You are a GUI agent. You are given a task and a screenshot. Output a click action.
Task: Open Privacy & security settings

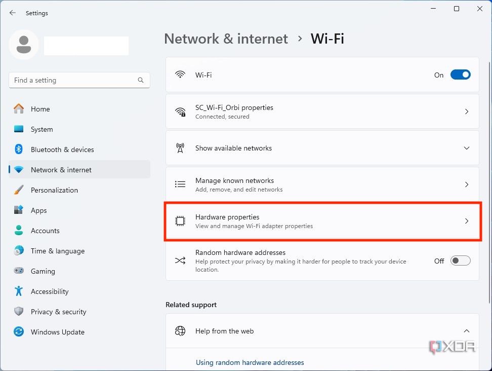coord(79,312)
